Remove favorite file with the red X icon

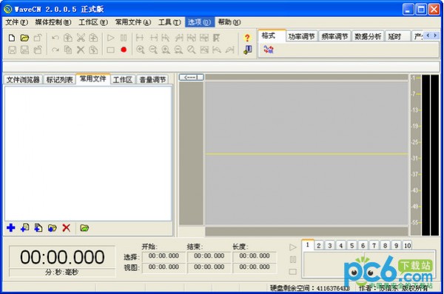(67, 227)
